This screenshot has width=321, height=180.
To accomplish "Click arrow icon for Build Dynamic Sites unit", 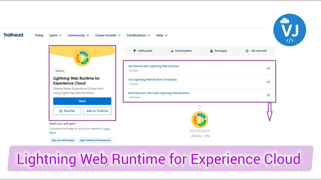I will 268,95.
